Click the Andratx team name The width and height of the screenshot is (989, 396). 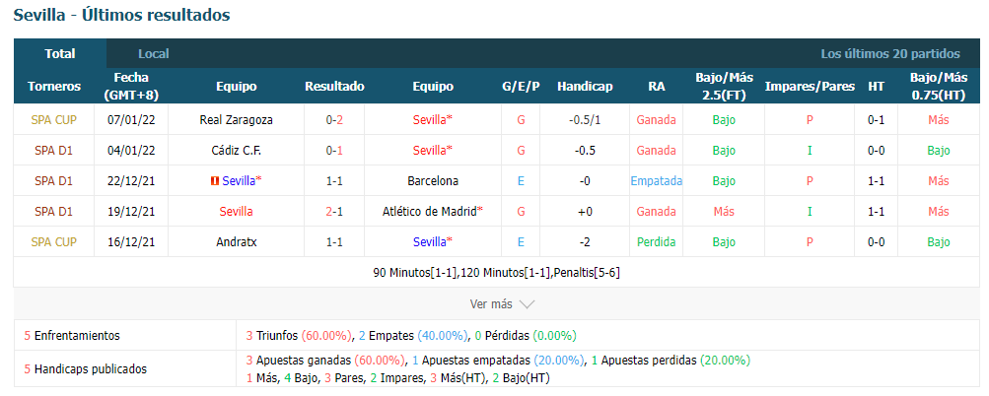tap(236, 242)
